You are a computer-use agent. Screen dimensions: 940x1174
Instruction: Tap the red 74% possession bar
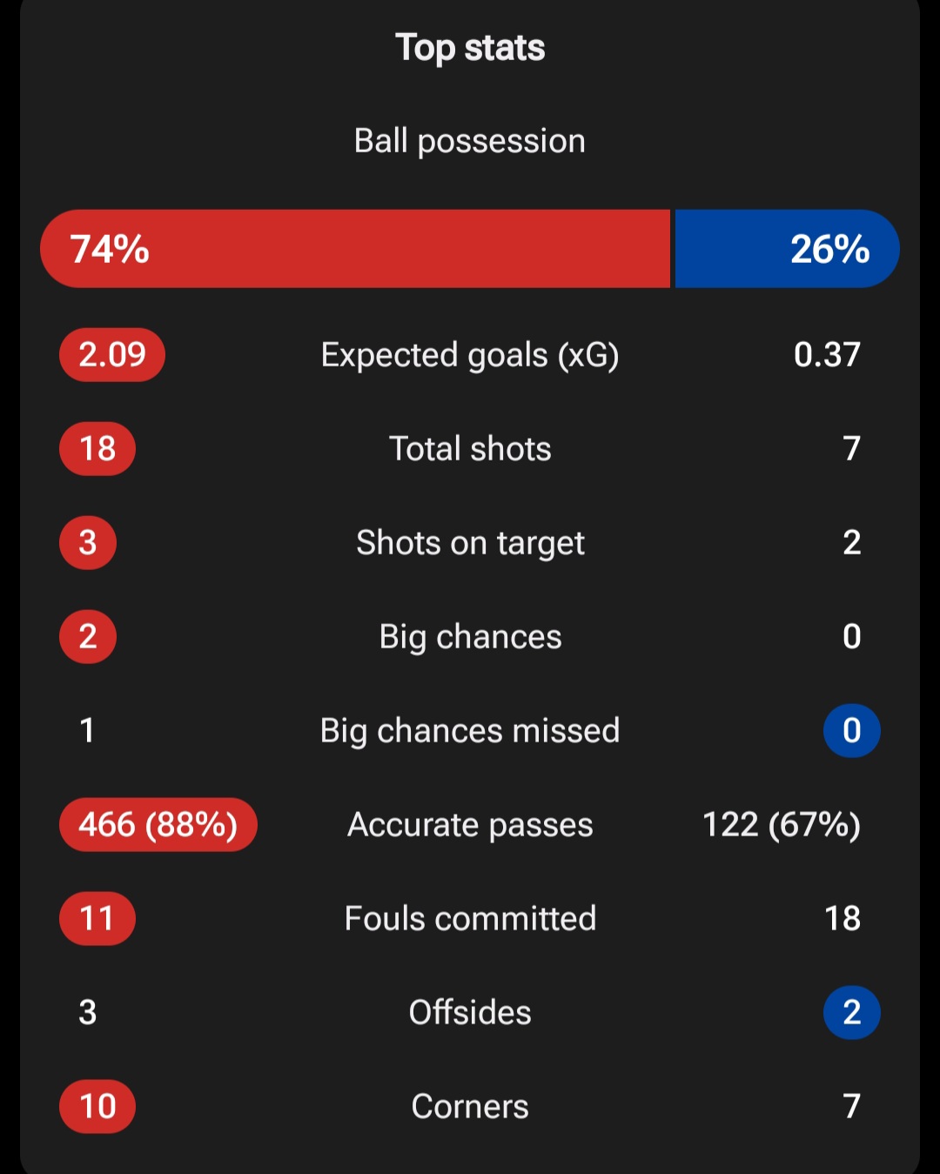[355, 249]
